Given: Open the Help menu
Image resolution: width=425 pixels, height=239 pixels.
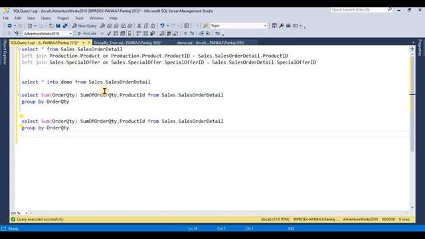Looking at the screenshot, I should point(114,18).
